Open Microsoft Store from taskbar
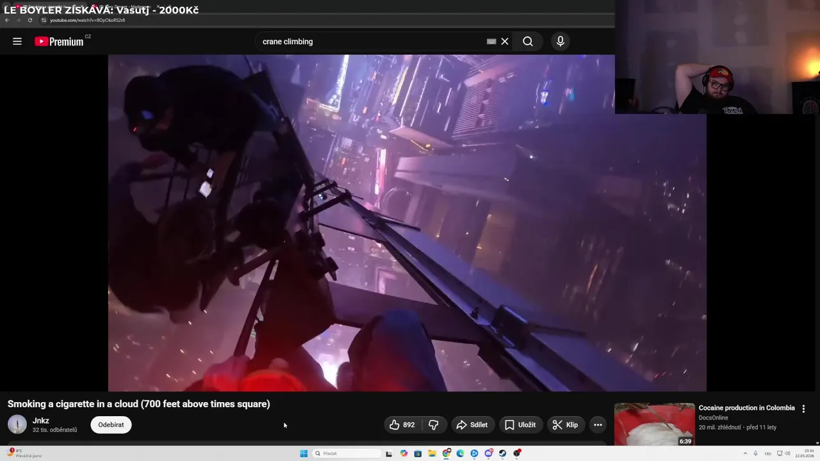Screen dimensions: 820x461 tap(418, 453)
